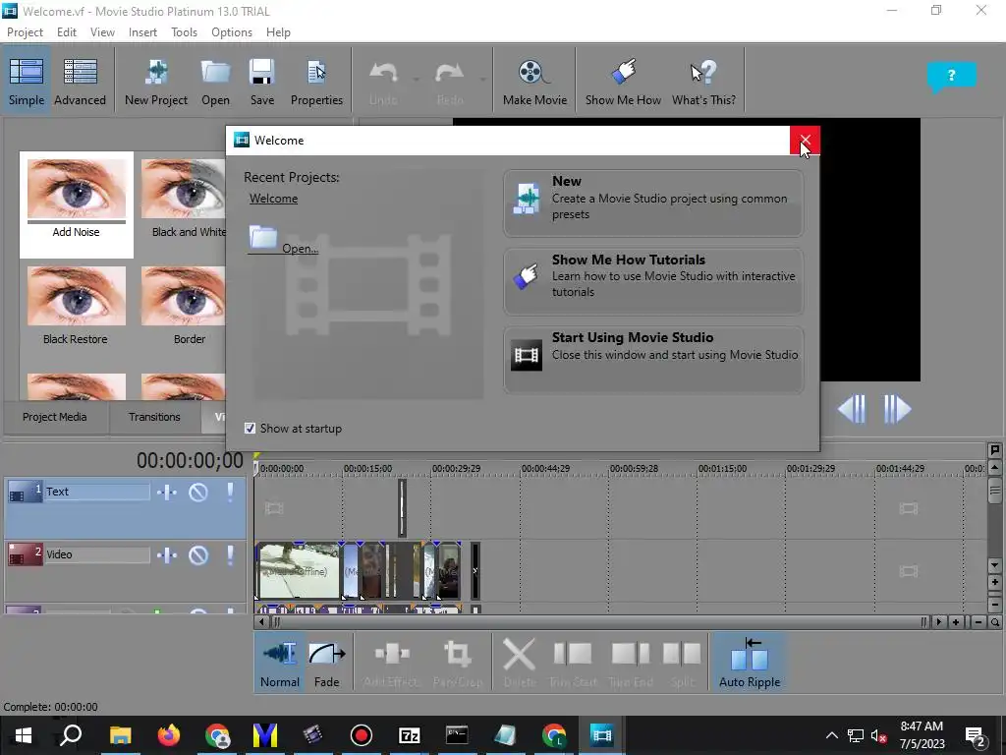Click the Show Me How icon

(622, 81)
